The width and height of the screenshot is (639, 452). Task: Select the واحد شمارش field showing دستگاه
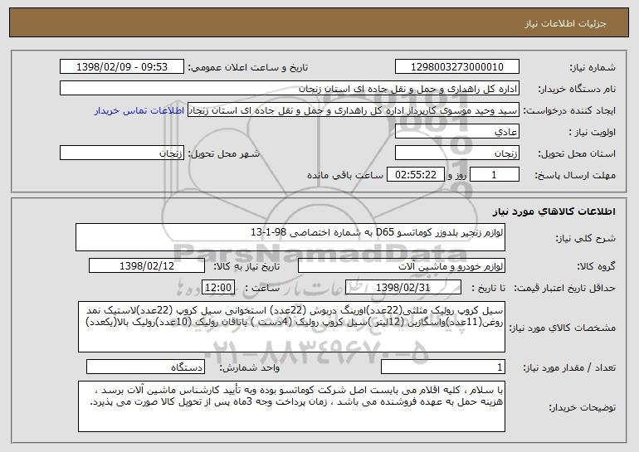tap(145, 367)
